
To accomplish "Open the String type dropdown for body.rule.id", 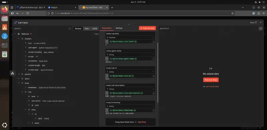I will pyautogui.click(x=130, y=72).
